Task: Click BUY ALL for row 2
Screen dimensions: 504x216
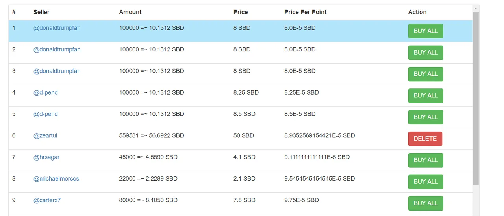Action: (x=426, y=53)
